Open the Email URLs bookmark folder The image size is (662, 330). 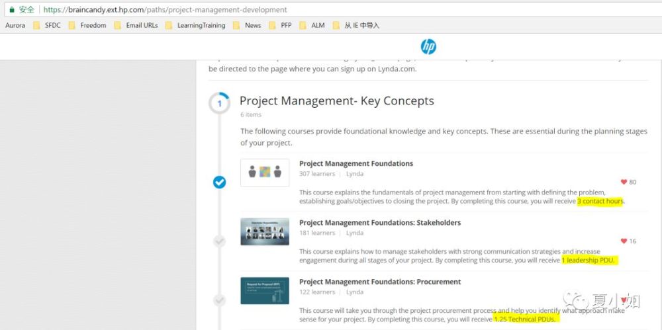(x=136, y=25)
